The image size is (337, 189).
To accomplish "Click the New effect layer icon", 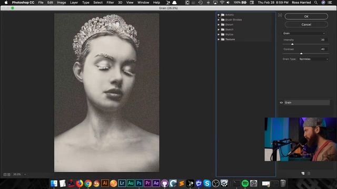I will [x=303, y=173].
